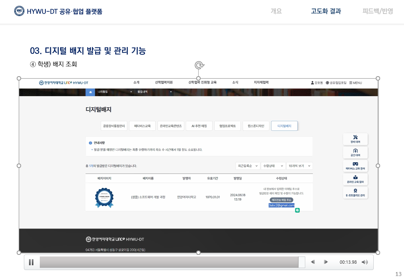Select the 협업프로젝트 tab

228,126
